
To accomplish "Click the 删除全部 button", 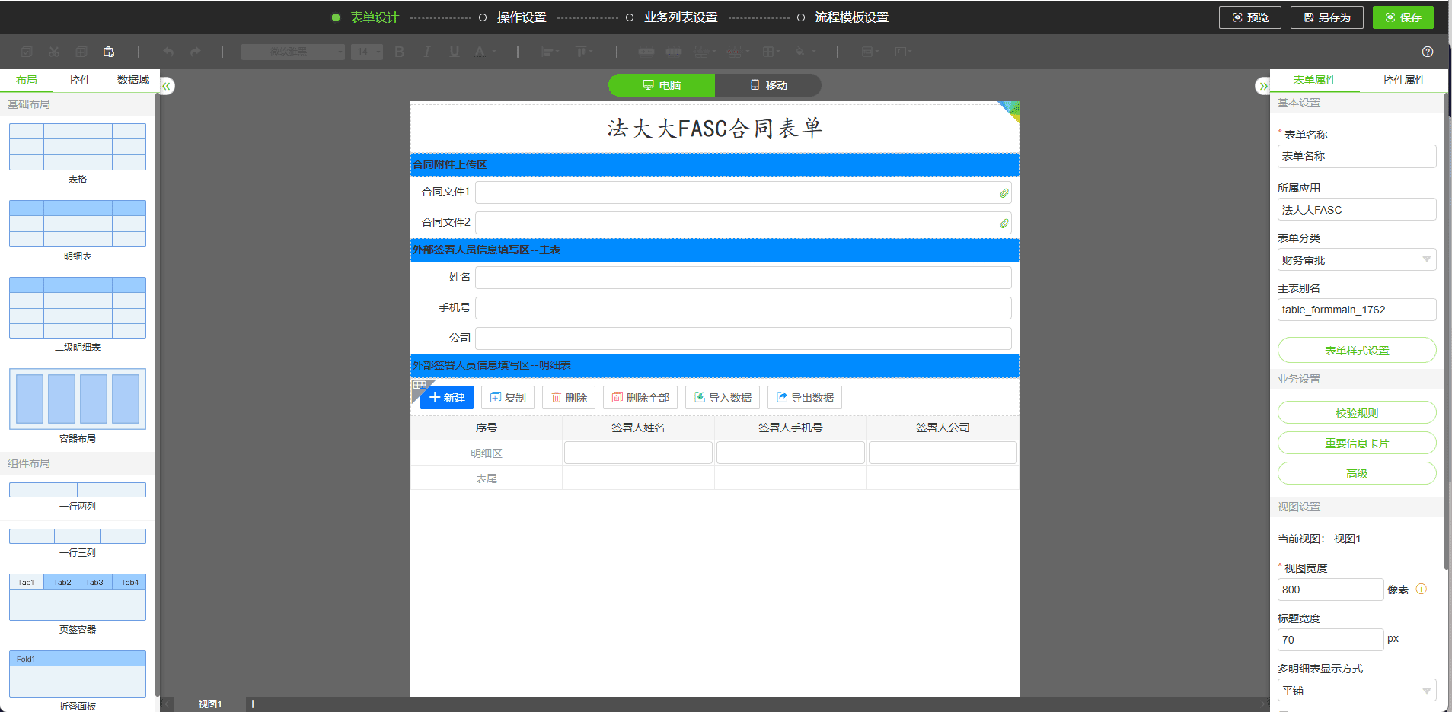I will point(640,397).
